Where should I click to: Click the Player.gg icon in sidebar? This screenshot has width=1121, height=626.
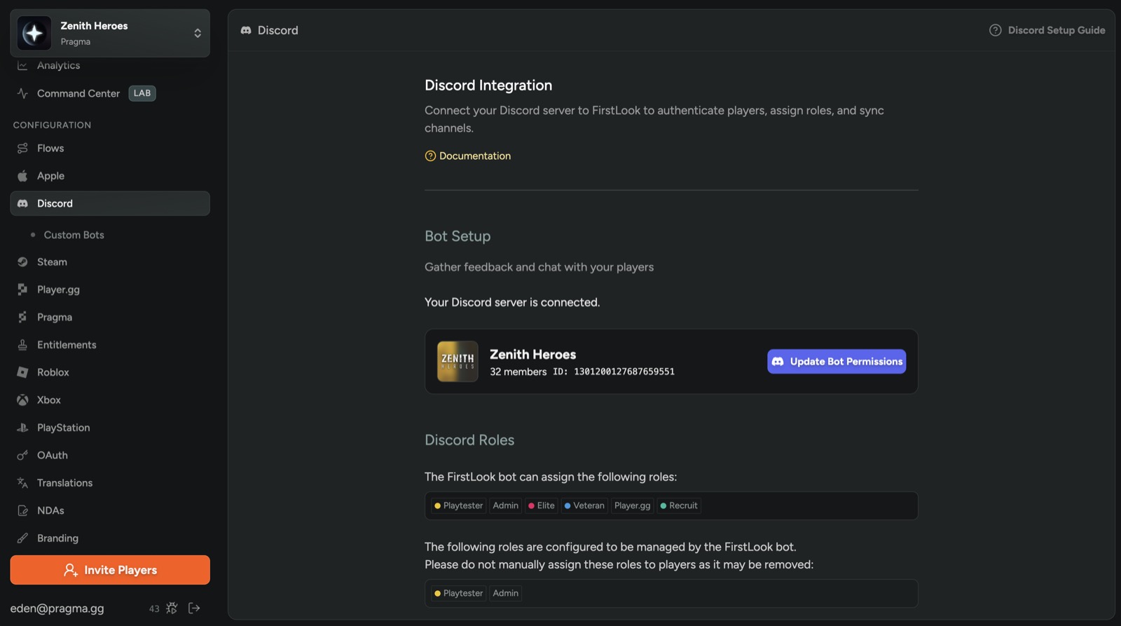click(x=22, y=290)
